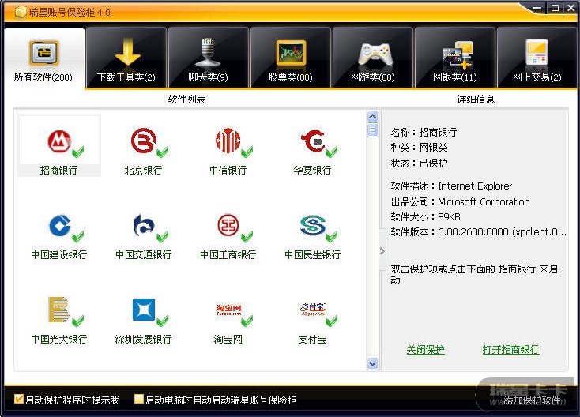Select the 支付宝 icon
This screenshot has height=417, width=580.
313,310
